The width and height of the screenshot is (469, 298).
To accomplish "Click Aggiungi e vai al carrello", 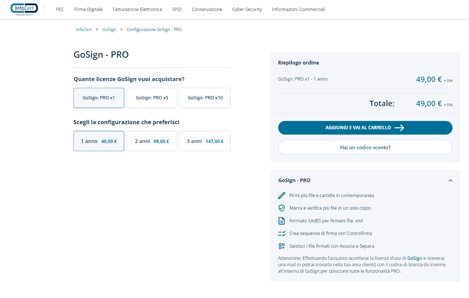I will [365, 128].
